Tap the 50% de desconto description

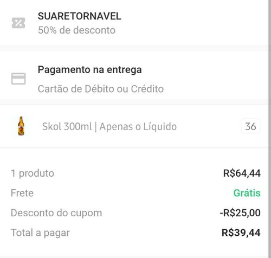pos(76,30)
